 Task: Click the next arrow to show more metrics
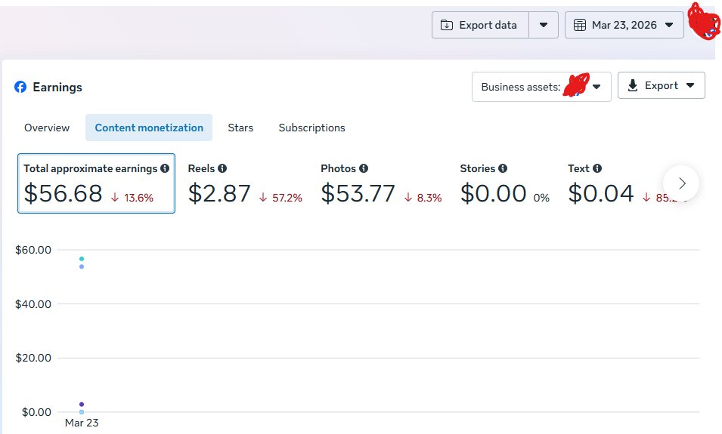(x=681, y=183)
